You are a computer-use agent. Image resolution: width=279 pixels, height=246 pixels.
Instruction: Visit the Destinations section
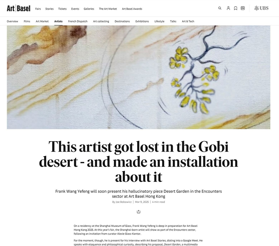pyautogui.click(x=122, y=21)
